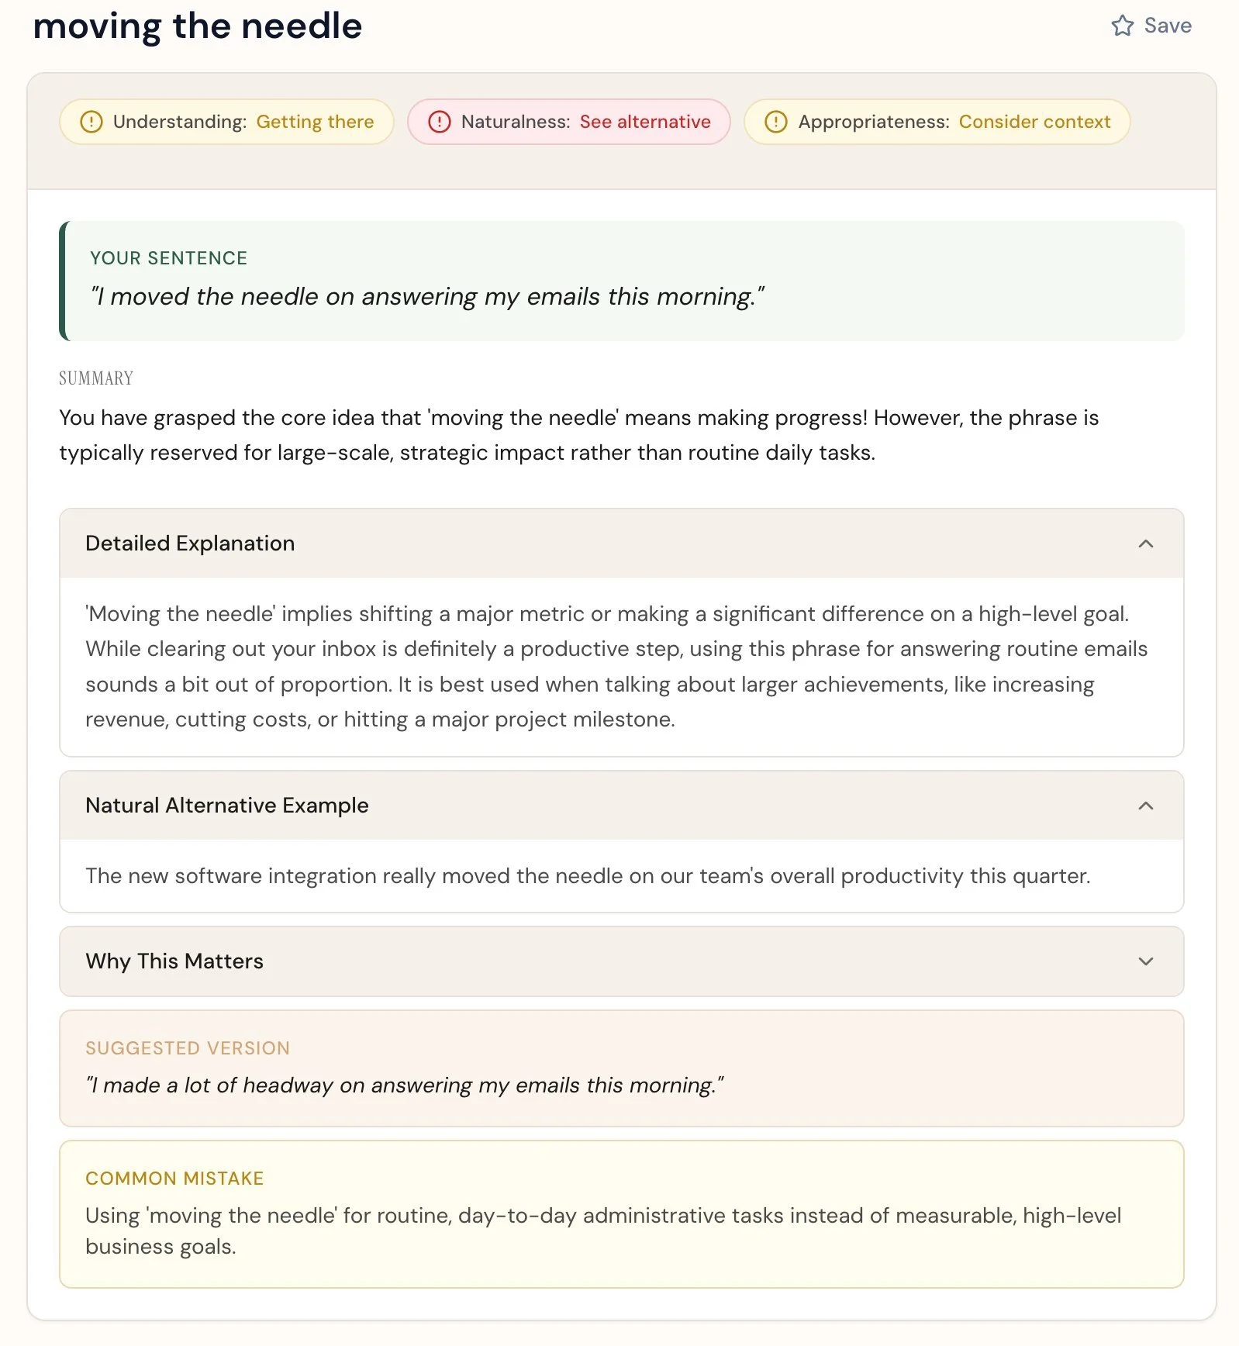Open the title 'moving the needle'

tap(196, 26)
